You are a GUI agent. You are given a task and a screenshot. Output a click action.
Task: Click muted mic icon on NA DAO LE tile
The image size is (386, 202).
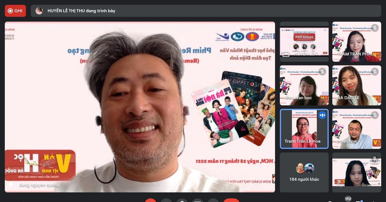(x=375, y=72)
